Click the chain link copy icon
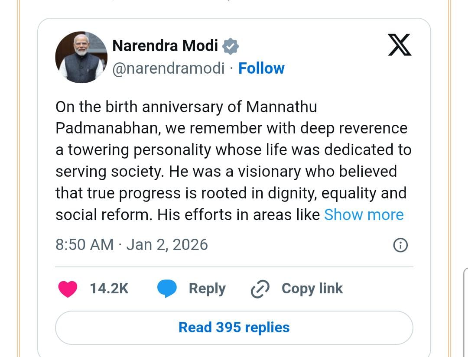468x357 pixels. click(x=260, y=289)
